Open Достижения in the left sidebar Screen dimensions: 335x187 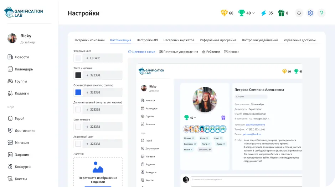pos(22,130)
